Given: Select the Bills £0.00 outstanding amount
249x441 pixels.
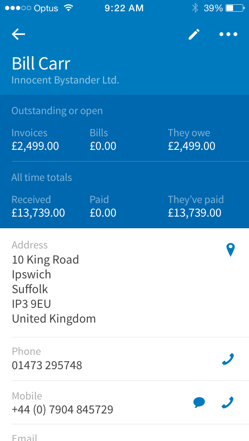Looking at the screenshot, I should tap(103, 146).
